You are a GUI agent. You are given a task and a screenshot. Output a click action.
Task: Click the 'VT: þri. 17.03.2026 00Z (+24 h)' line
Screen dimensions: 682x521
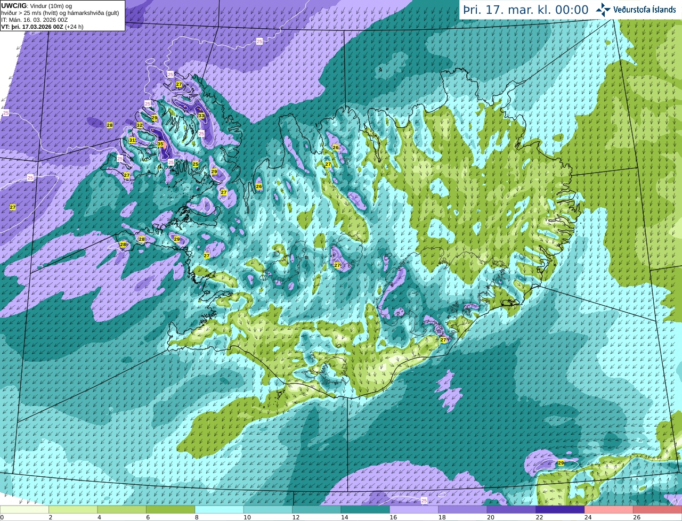[42, 27]
